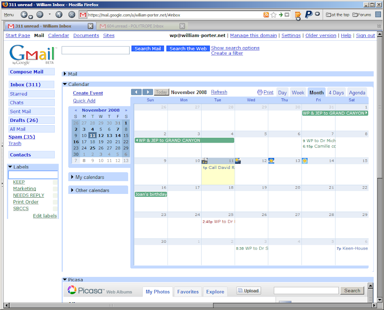The height and width of the screenshot is (310, 384).
Task: Open the address bar dropdown arrow
Action: 287,15
